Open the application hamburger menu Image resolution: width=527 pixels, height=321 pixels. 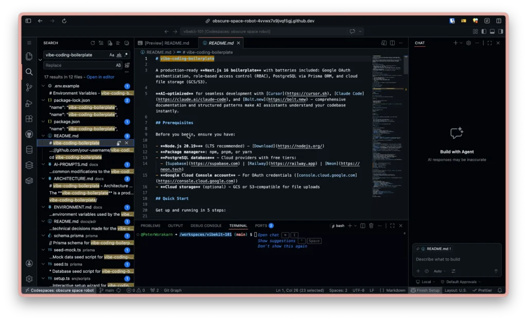[x=29, y=43]
